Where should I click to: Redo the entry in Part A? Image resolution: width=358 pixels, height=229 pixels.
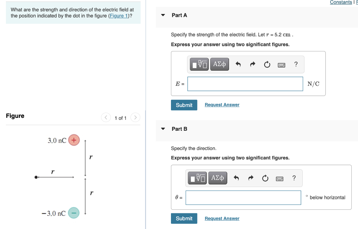click(252, 64)
